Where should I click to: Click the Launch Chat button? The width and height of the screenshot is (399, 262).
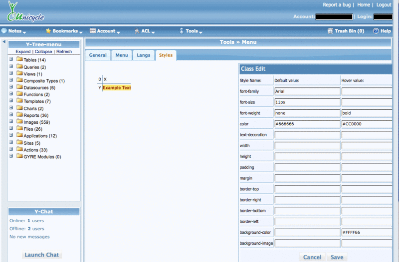42,255
